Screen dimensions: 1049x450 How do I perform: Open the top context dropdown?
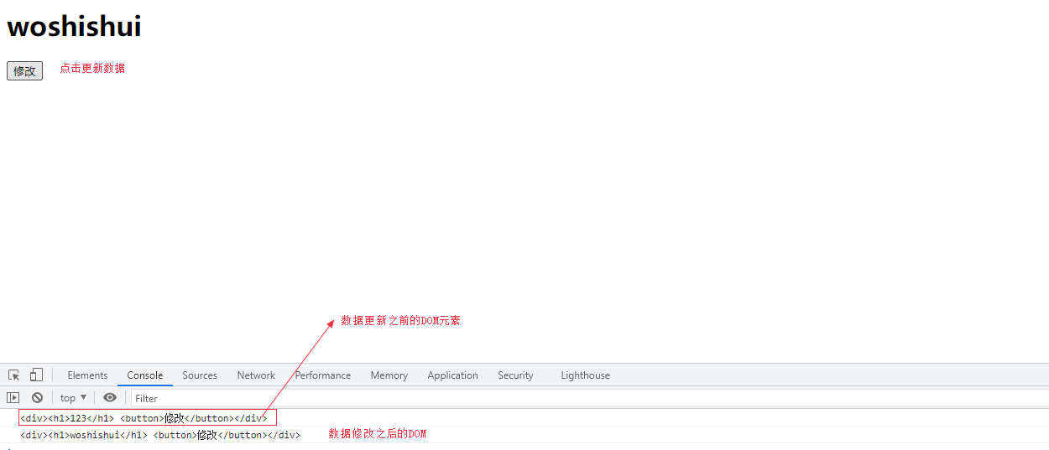74,398
